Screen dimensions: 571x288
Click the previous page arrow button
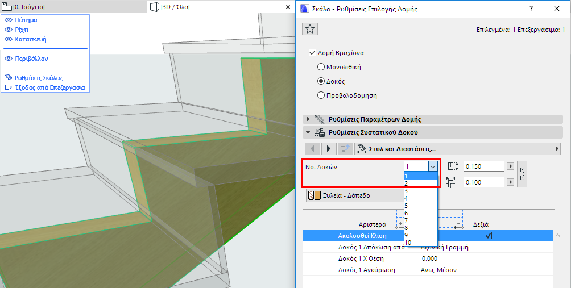[313, 148]
